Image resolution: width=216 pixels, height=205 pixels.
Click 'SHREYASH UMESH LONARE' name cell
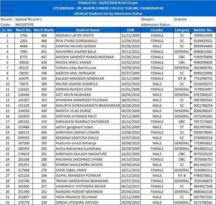point(88,132)
